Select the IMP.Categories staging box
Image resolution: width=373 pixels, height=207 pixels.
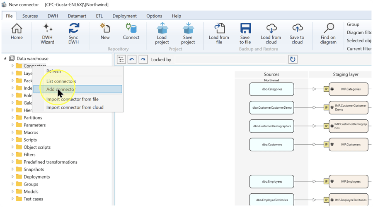click(x=349, y=89)
